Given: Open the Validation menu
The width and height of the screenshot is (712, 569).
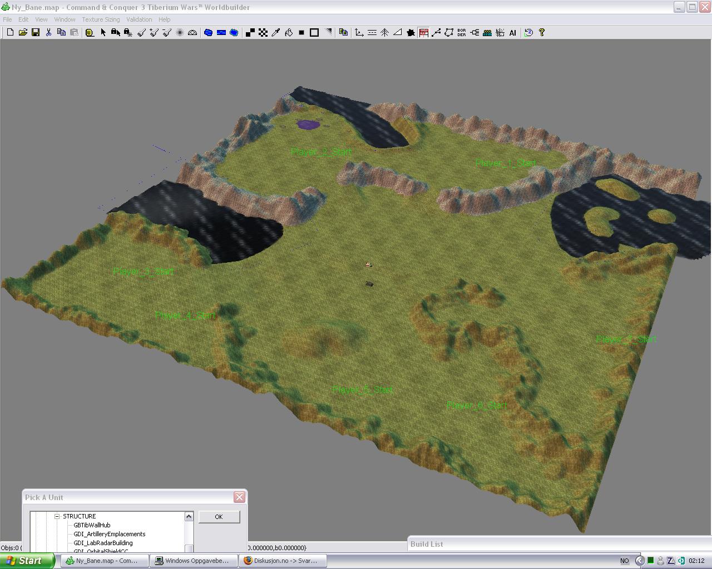Looking at the screenshot, I should [139, 19].
